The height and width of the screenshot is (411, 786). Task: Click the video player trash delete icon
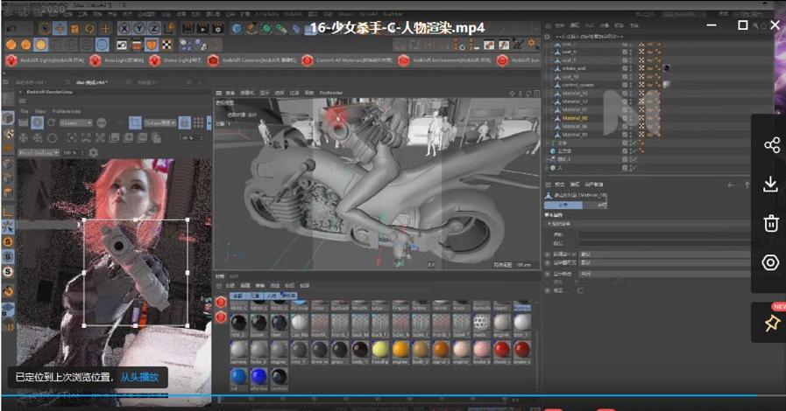click(771, 222)
